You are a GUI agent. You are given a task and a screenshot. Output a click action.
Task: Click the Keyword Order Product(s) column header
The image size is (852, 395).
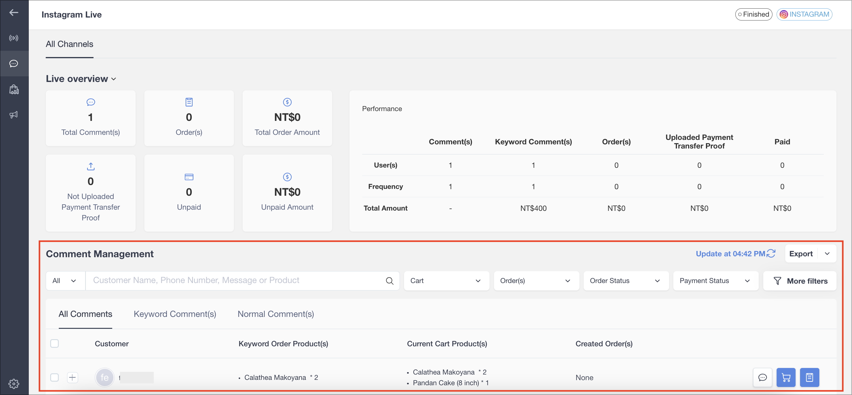pyautogui.click(x=283, y=344)
